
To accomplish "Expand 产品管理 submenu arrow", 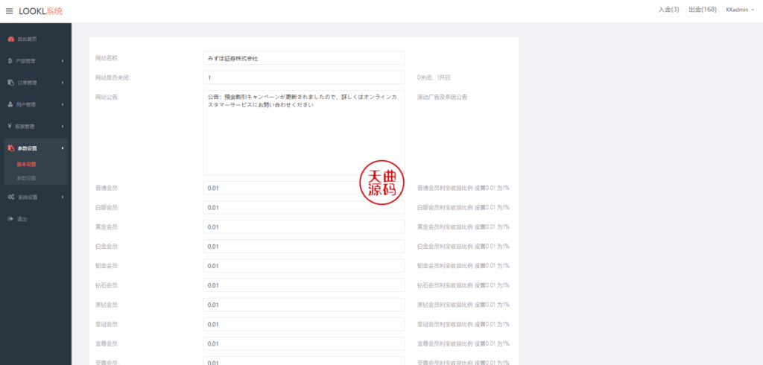I will (x=63, y=61).
